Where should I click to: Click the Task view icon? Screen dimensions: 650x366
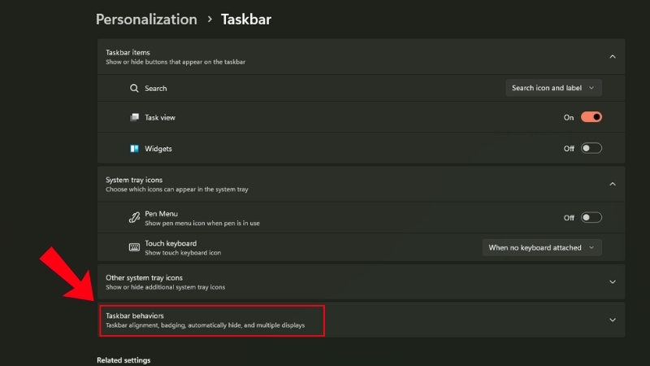[x=134, y=117]
